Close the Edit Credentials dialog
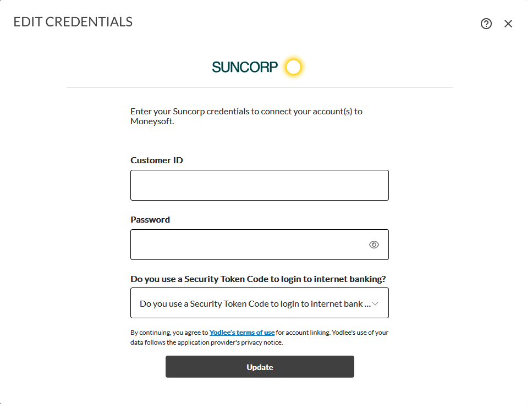This screenshot has width=527, height=404. point(508,24)
